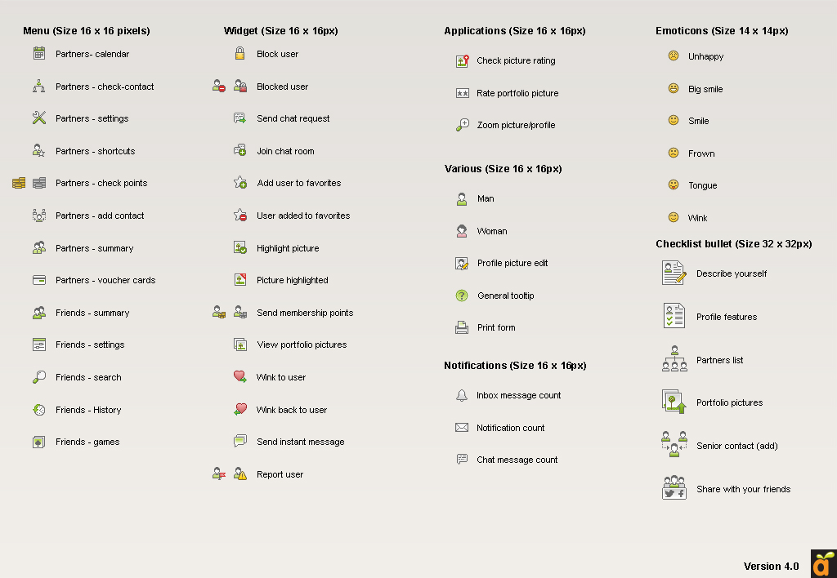The height and width of the screenshot is (578, 837).
Task: Click the Partners calendar icon
Action: (x=39, y=54)
